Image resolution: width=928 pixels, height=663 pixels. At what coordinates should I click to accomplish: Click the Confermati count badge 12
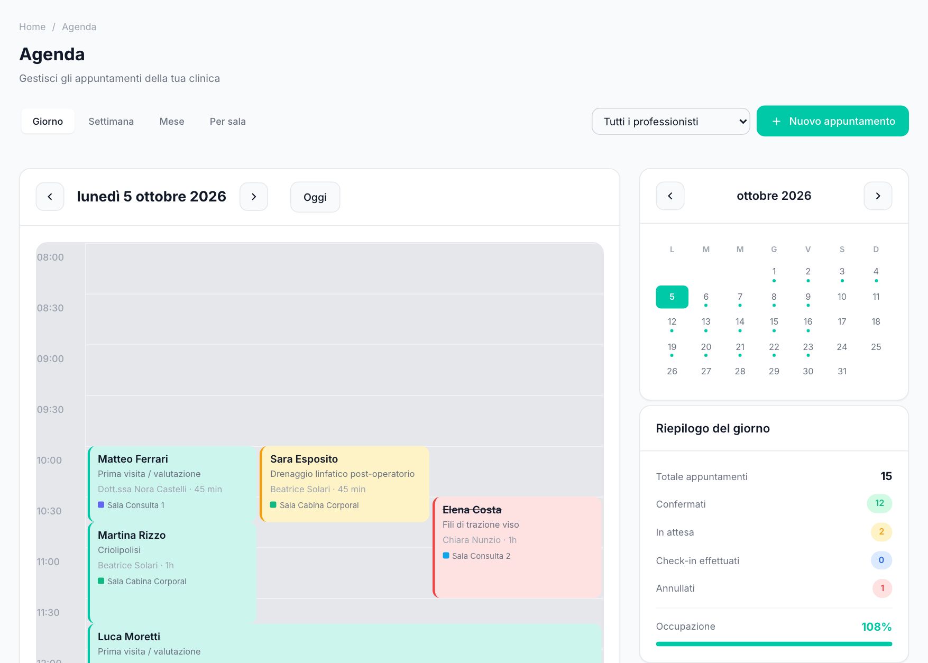click(x=879, y=503)
